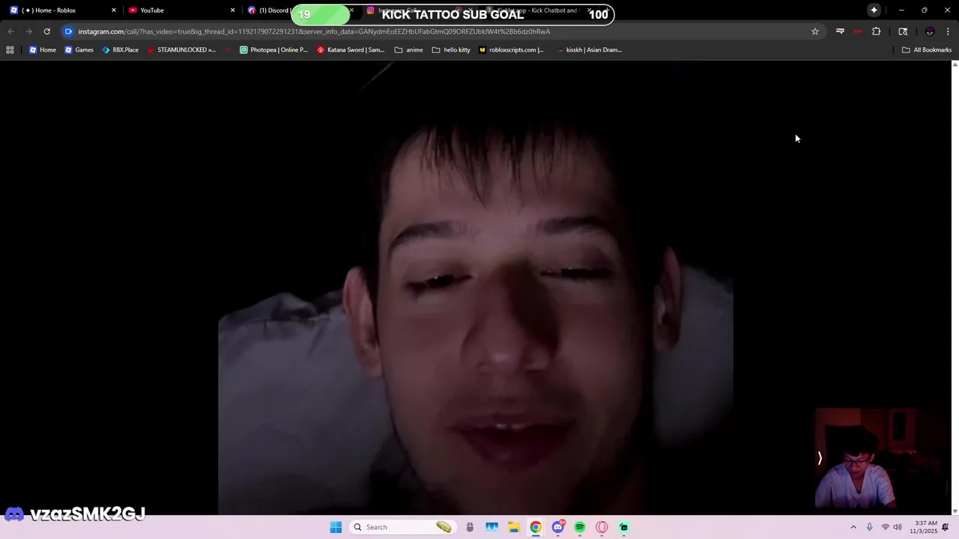Collapse the self-view camera with the chevron

(x=820, y=458)
